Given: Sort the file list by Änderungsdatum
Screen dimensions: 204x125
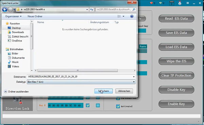Looking at the screenshot, I should pos(100,22).
